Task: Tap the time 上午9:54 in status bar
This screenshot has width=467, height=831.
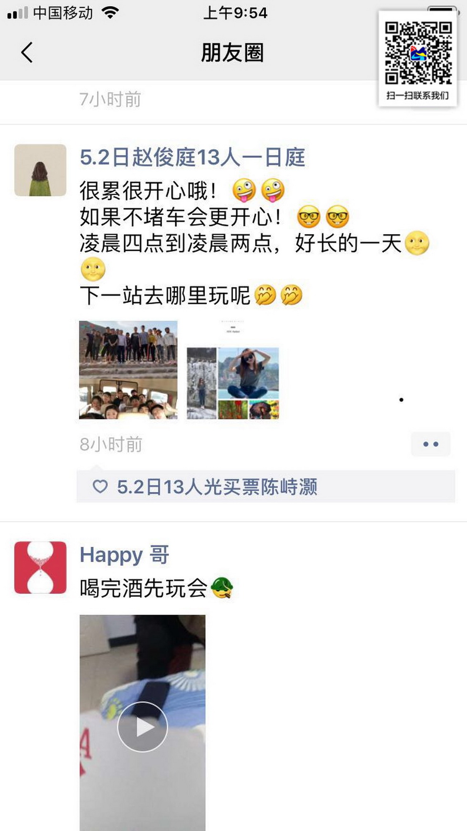Action: coord(235,13)
